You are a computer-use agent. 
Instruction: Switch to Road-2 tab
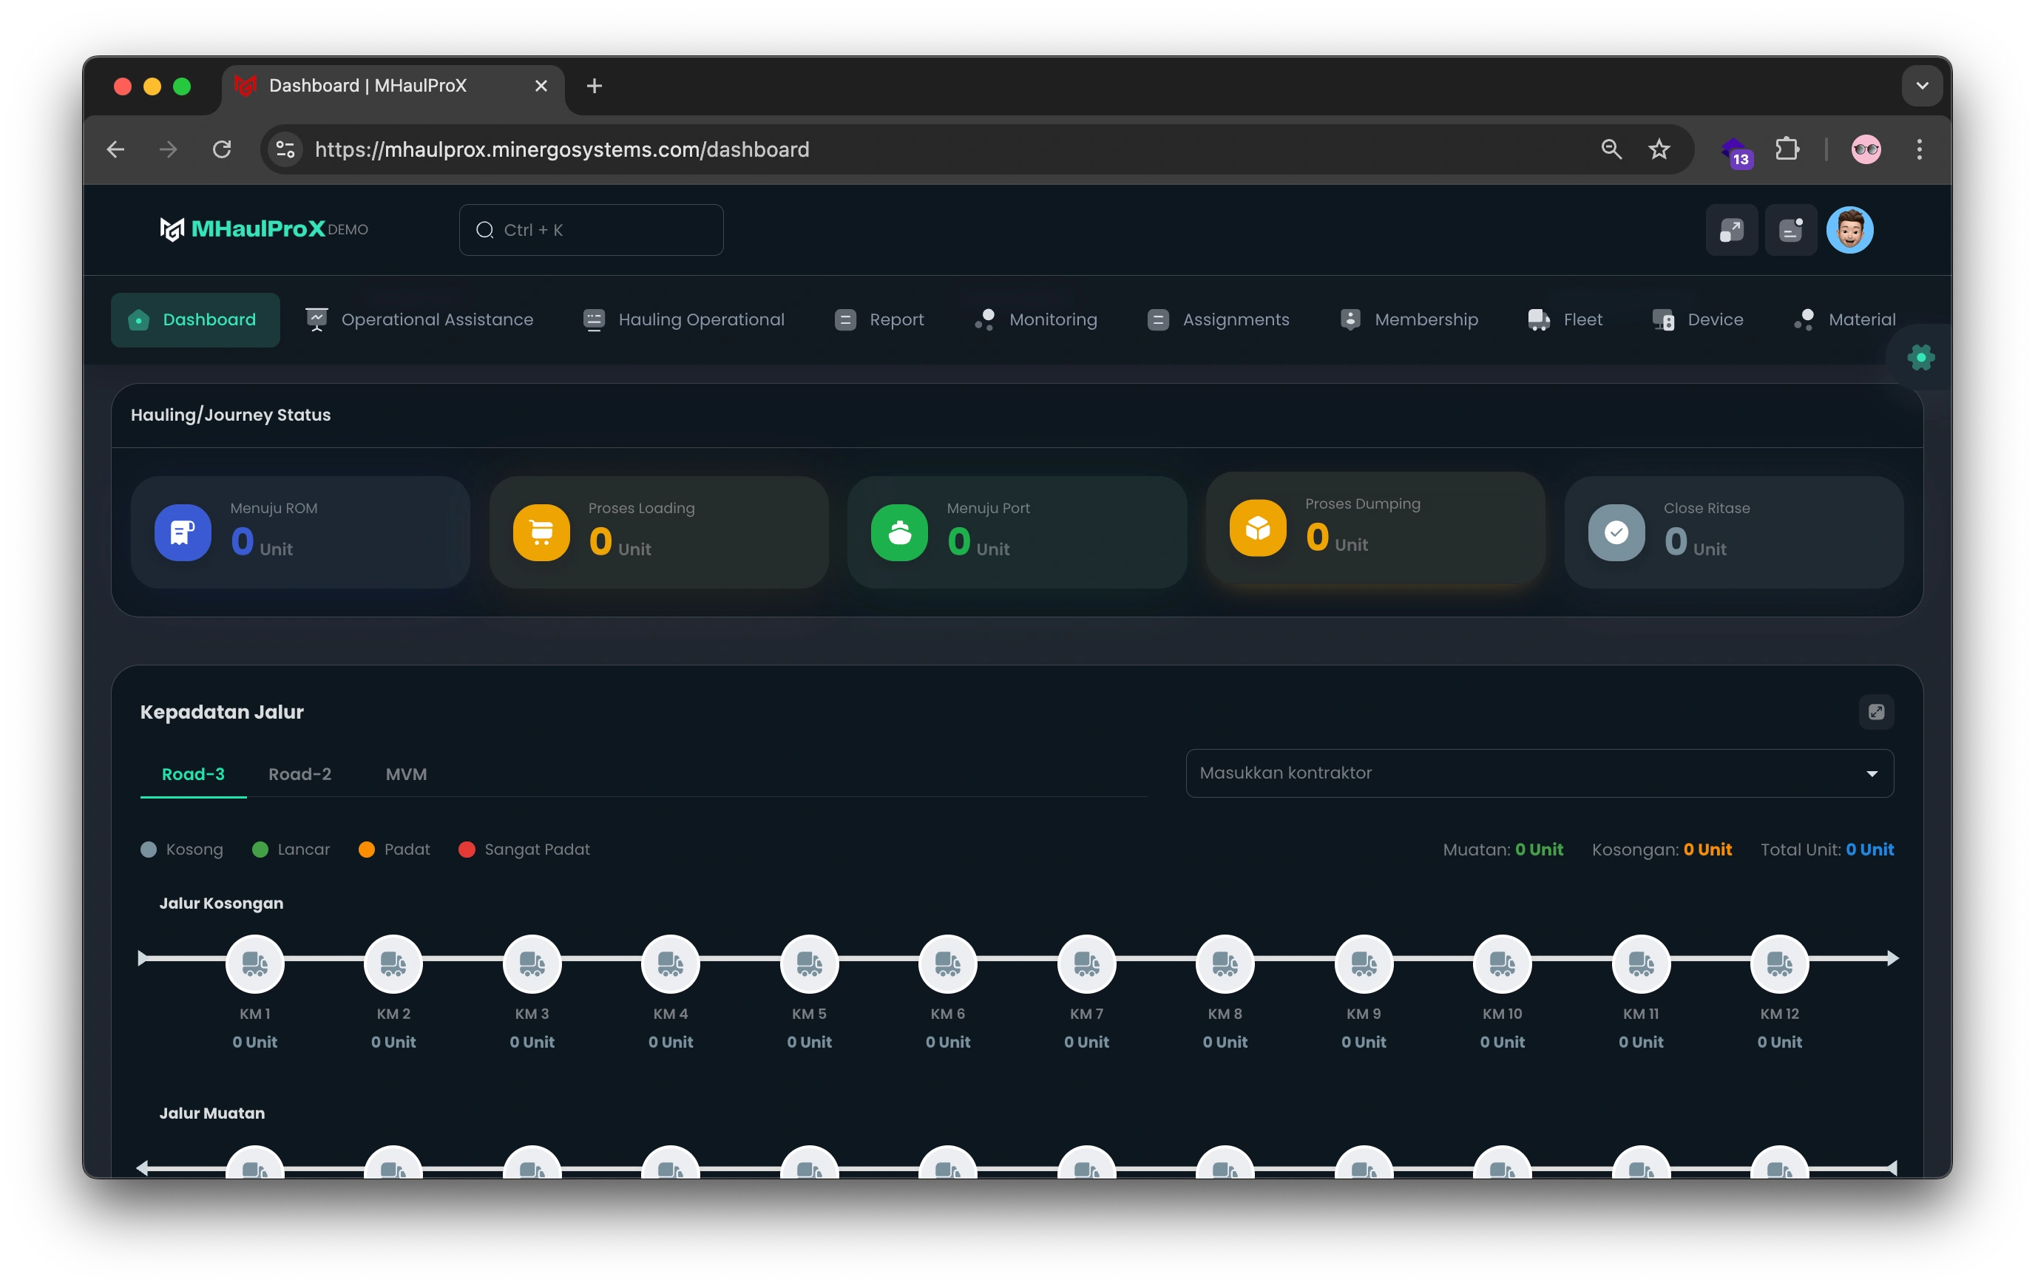click(x=299, y=774)
